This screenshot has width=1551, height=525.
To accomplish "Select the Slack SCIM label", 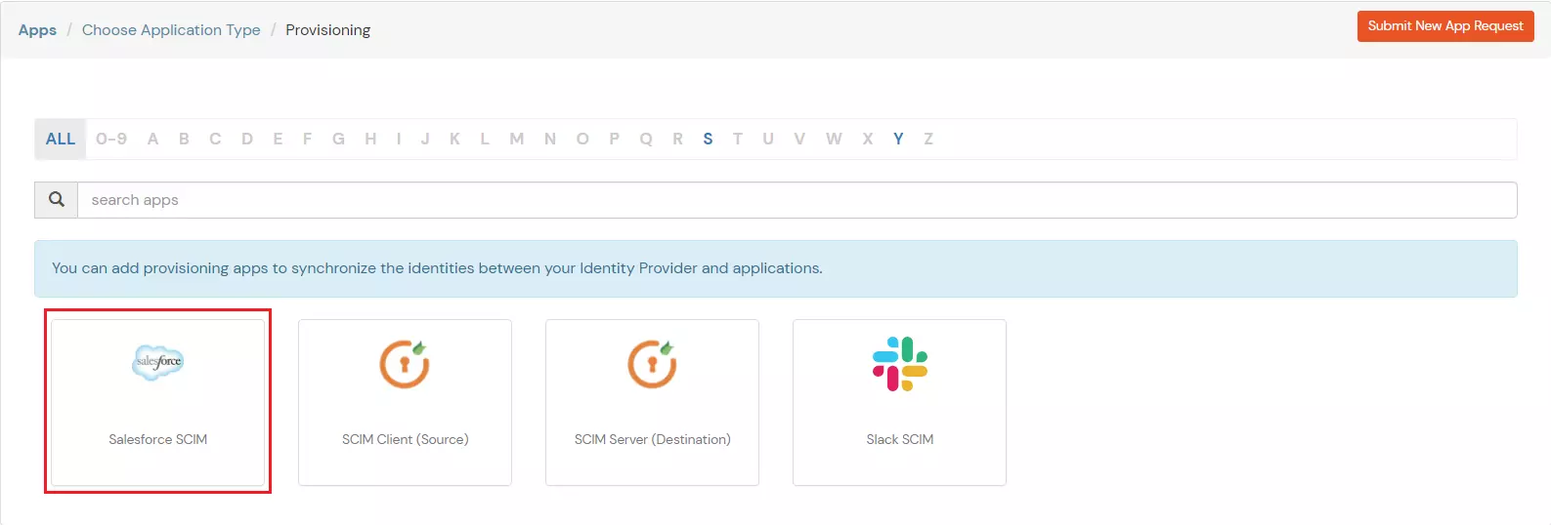I will coord(900,439).
